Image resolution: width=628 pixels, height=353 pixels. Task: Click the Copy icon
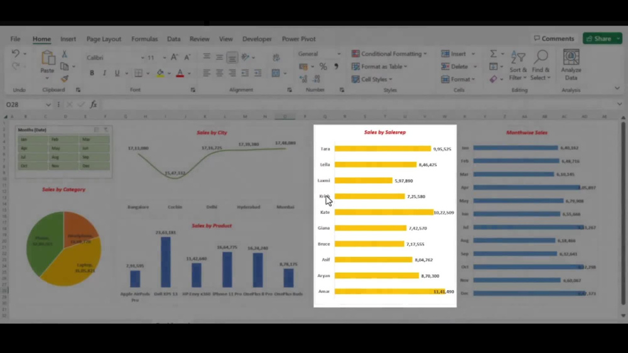click(64, 66)
